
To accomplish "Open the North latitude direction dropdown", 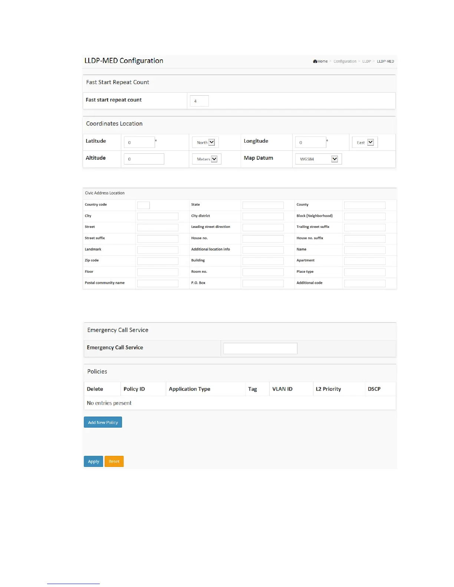I will [x=205, y=142].
